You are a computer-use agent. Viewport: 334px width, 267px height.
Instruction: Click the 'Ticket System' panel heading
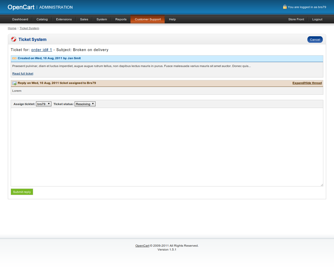point(32,39)
